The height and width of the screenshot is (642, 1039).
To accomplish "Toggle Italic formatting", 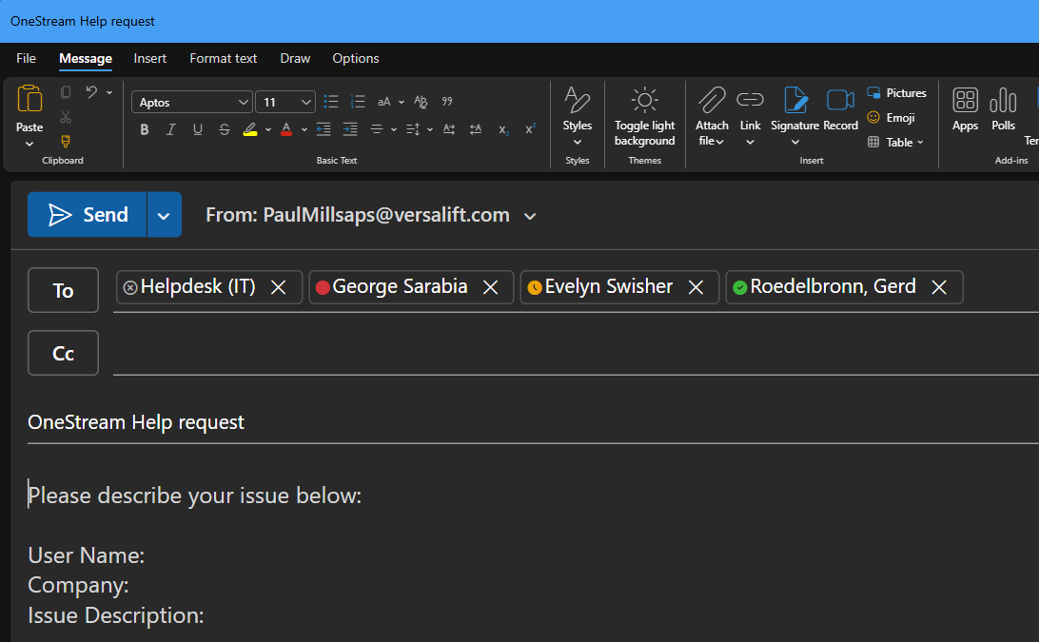I will [171, 129].
